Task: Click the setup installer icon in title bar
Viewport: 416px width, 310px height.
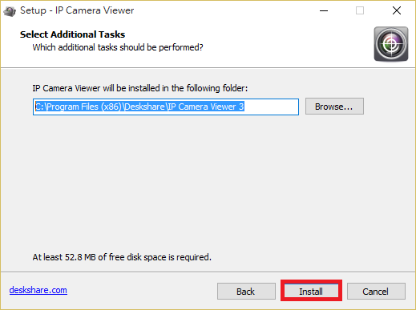Action: [10, 11]
